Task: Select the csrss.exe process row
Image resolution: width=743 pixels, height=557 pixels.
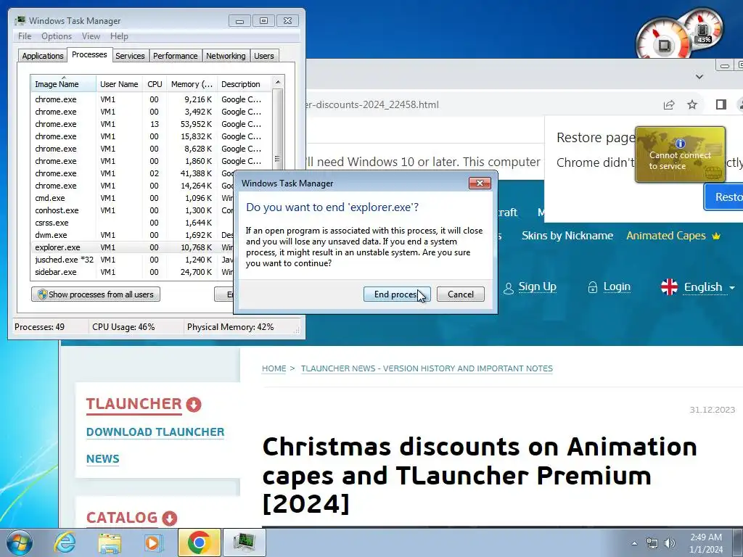Action: [133, 223]
